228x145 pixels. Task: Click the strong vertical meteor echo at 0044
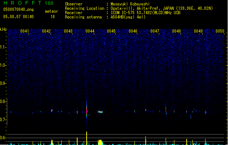point(87,111)
